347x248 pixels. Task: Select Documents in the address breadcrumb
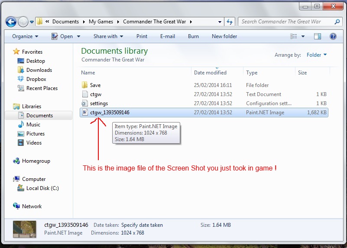point(65,22)
